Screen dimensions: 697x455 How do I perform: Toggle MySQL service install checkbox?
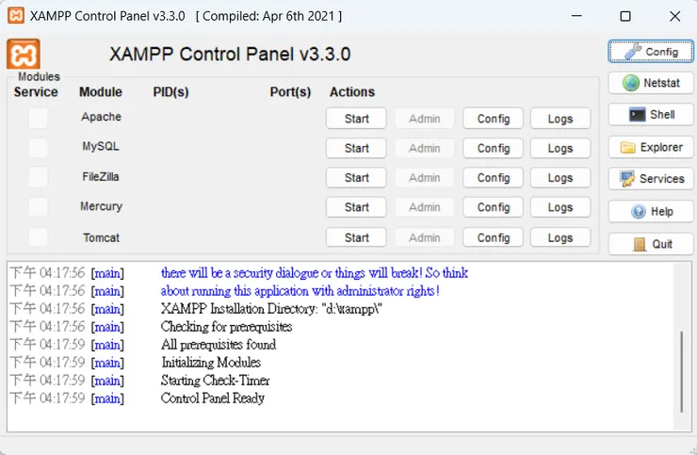coord(38,148)
